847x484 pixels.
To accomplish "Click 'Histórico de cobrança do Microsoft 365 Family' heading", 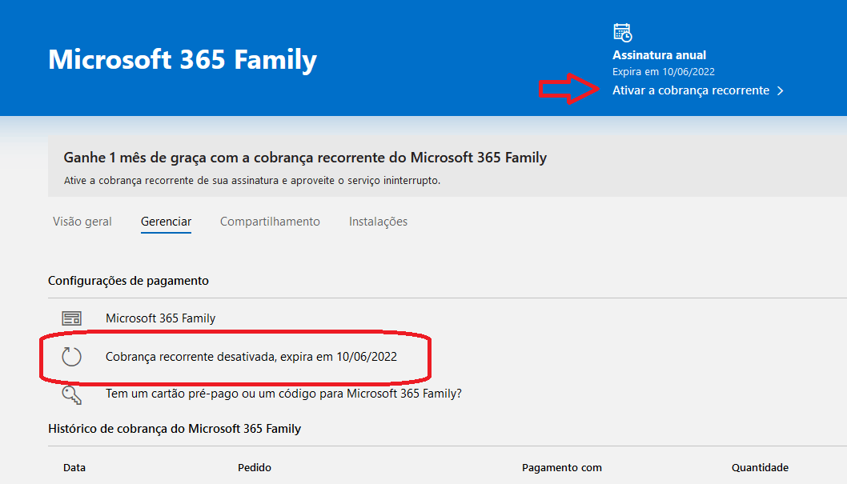I will (x=175, y=429).
